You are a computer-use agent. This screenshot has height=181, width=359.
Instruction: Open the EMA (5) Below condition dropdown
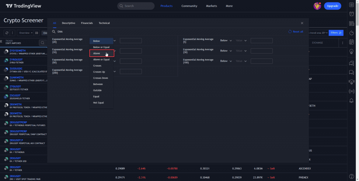click(x=226, y=41)
